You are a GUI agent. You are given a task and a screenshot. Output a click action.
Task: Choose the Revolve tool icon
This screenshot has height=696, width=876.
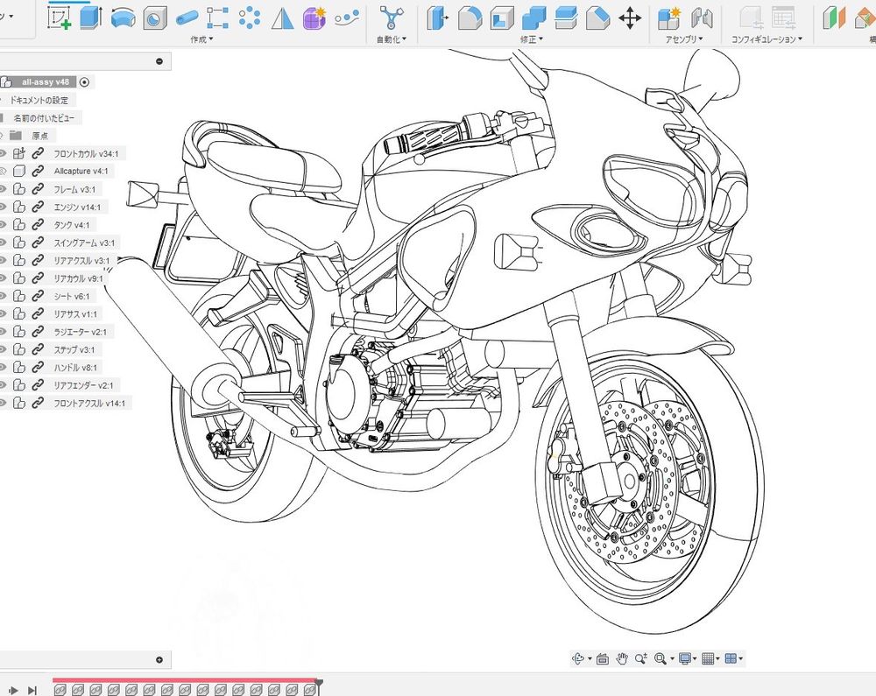124,18
